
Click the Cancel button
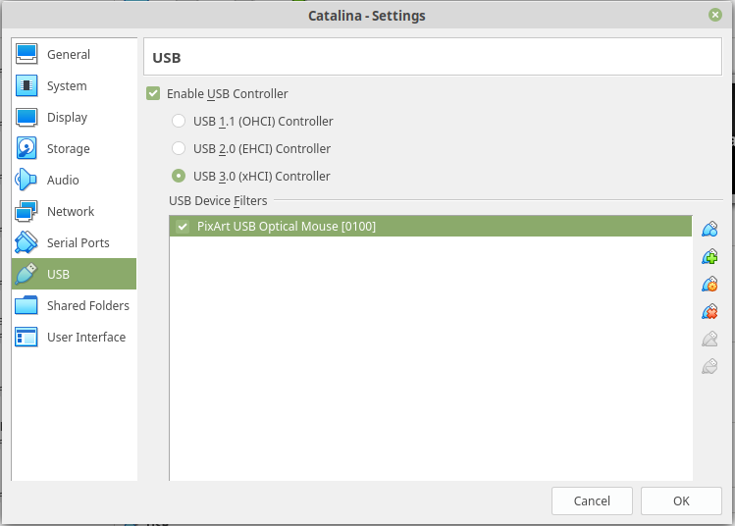coord(592,501)
